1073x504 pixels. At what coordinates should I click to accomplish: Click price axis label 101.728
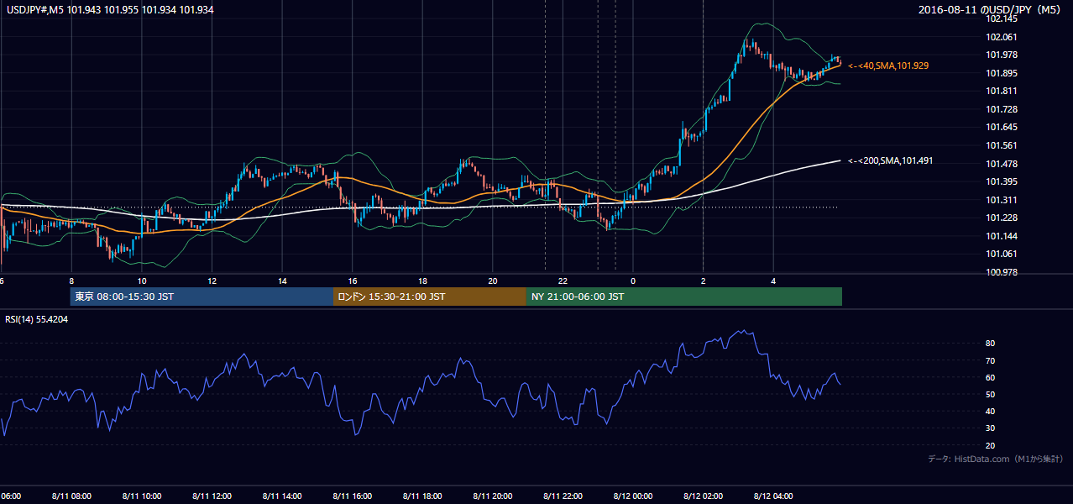coord(1002,109)
